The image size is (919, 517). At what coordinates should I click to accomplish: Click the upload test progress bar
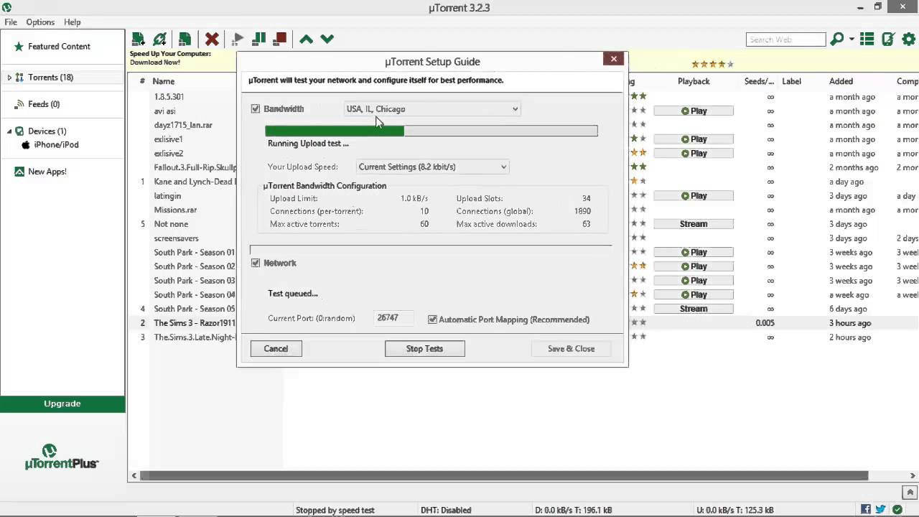[x=431, y=131]
